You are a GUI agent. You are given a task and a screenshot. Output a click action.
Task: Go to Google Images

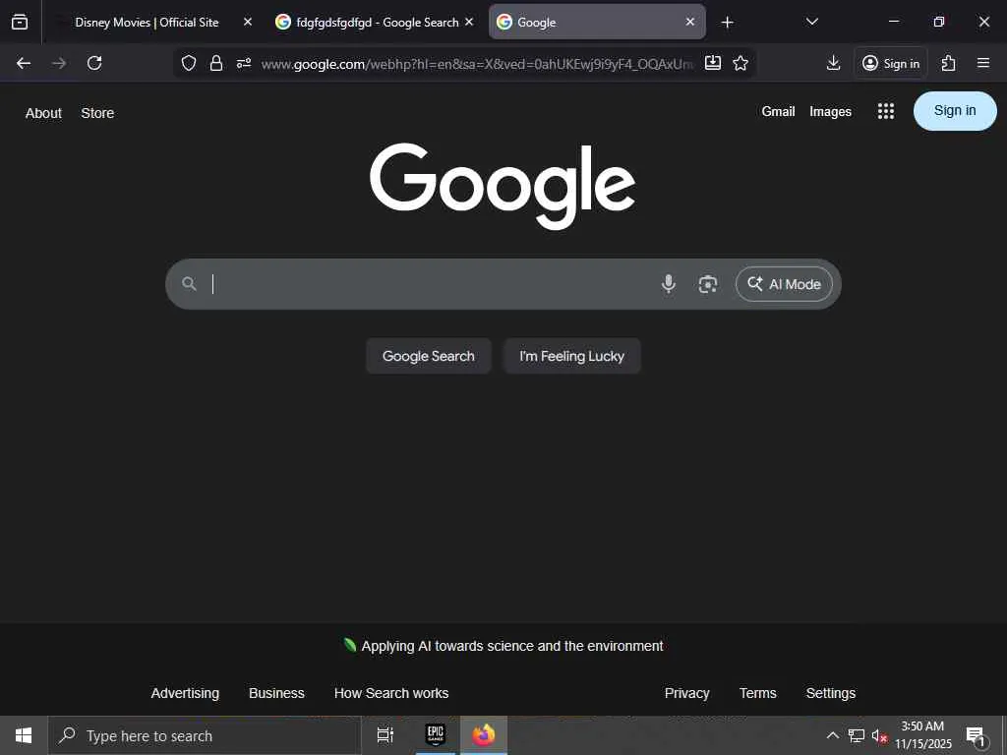click(830, 112)
